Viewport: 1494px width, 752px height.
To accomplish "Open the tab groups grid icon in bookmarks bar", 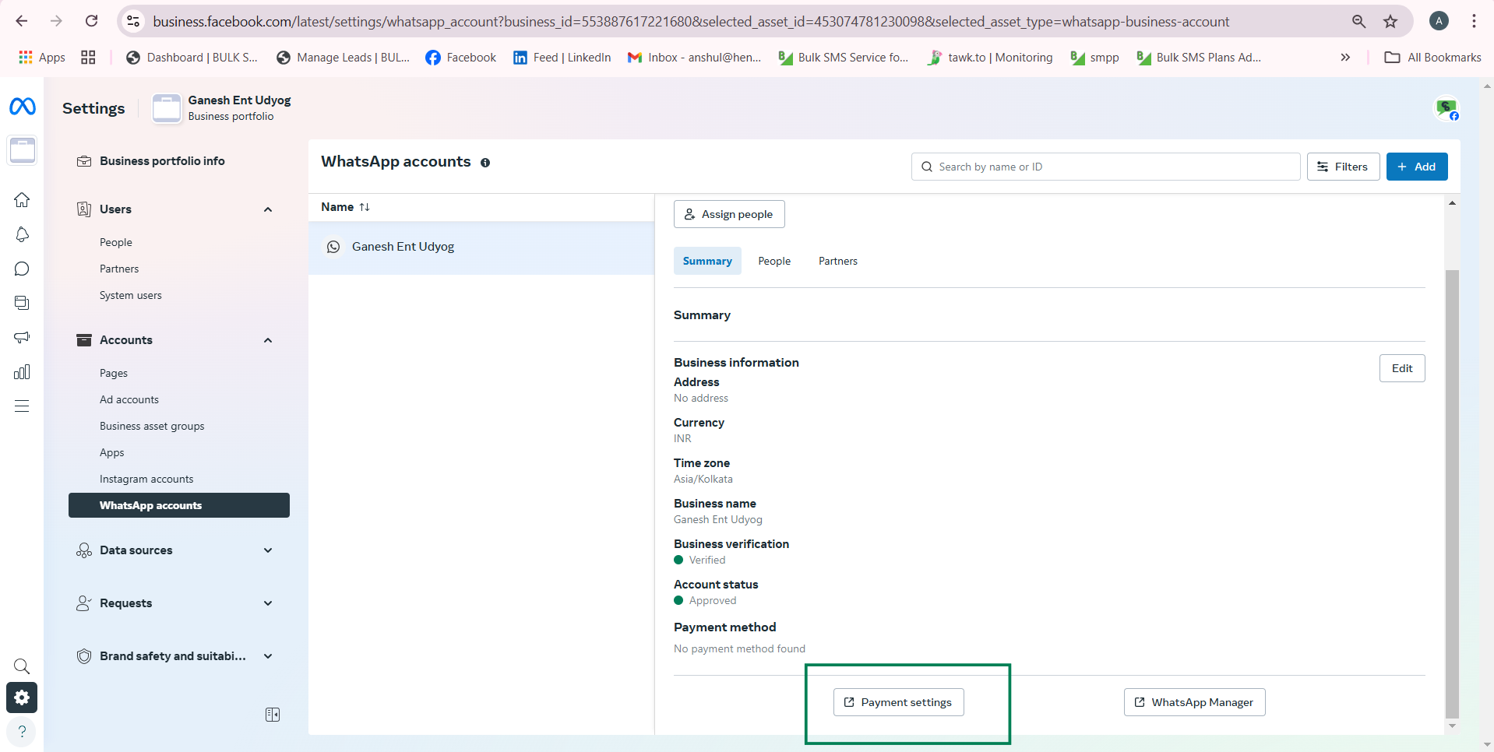I will [88, 58].
